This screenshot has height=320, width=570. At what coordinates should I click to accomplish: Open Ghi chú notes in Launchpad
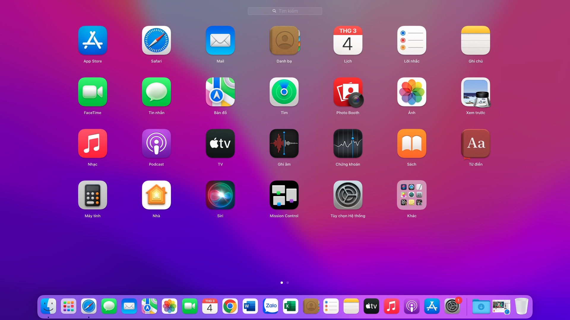pyautogui.click(x=476, y=40)
